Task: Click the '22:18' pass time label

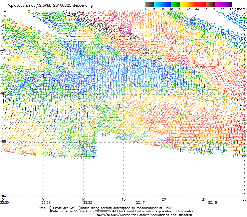Action: [x=213, y=203]
